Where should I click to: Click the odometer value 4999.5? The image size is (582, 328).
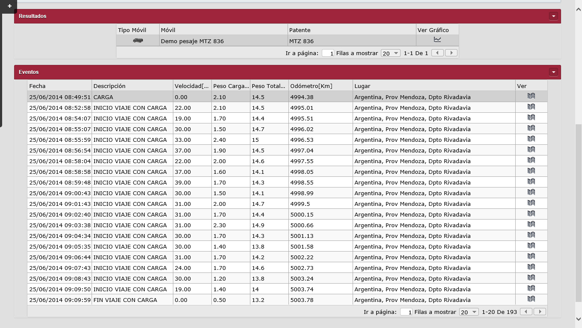tap(300, 204)
